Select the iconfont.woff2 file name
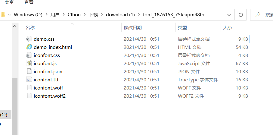 [50, 96]
